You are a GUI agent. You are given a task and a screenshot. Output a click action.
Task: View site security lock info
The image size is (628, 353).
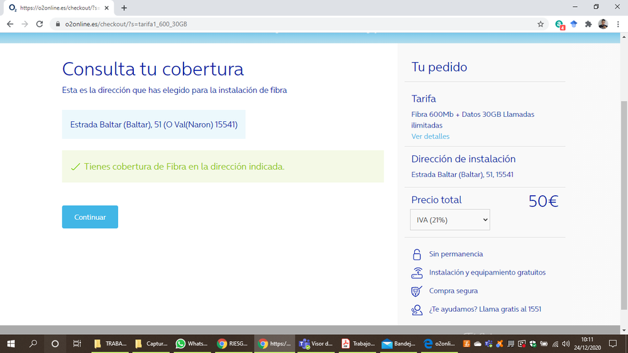(x=58, y=24)
